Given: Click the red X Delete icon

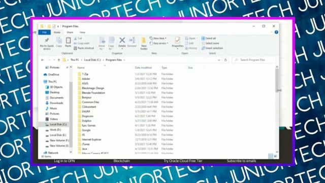Looking at the screenshot, I should pos(122,40).
